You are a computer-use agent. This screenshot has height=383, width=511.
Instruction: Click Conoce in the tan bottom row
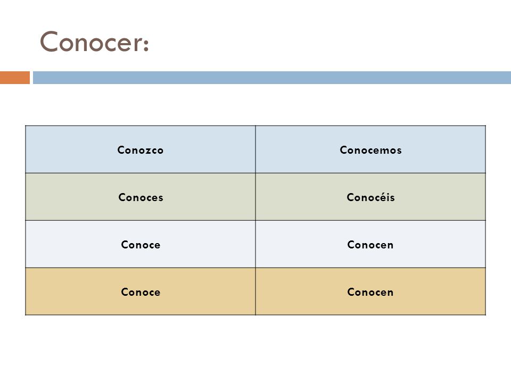click(141, 292)
